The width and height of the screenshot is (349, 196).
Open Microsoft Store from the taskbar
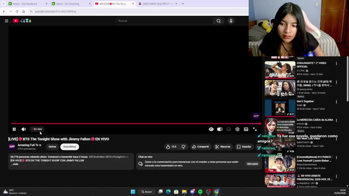click(176, 192)
